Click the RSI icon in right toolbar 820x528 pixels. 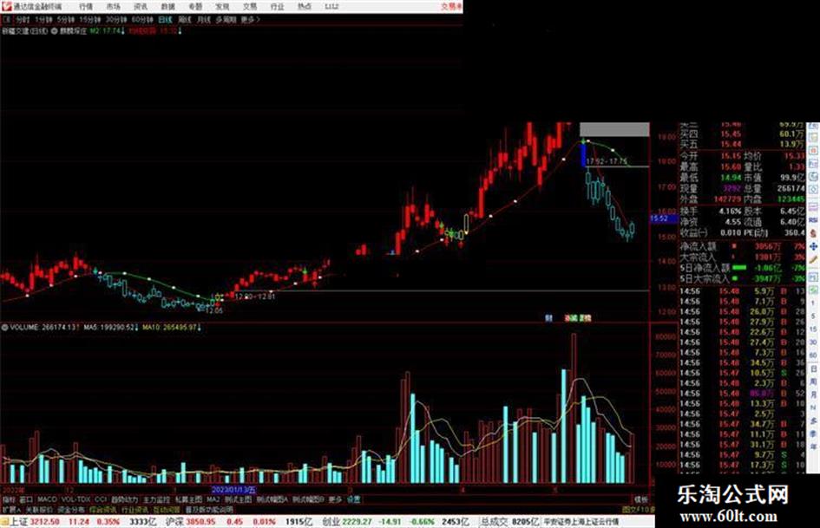(x=813, y=220)
